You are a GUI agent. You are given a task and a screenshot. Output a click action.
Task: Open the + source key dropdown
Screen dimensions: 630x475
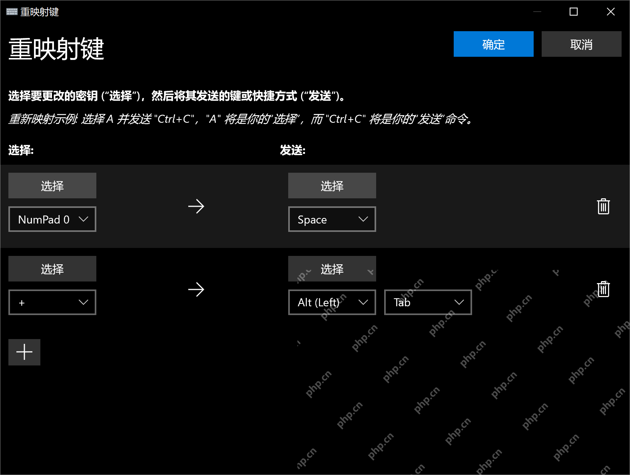point(52,302)
